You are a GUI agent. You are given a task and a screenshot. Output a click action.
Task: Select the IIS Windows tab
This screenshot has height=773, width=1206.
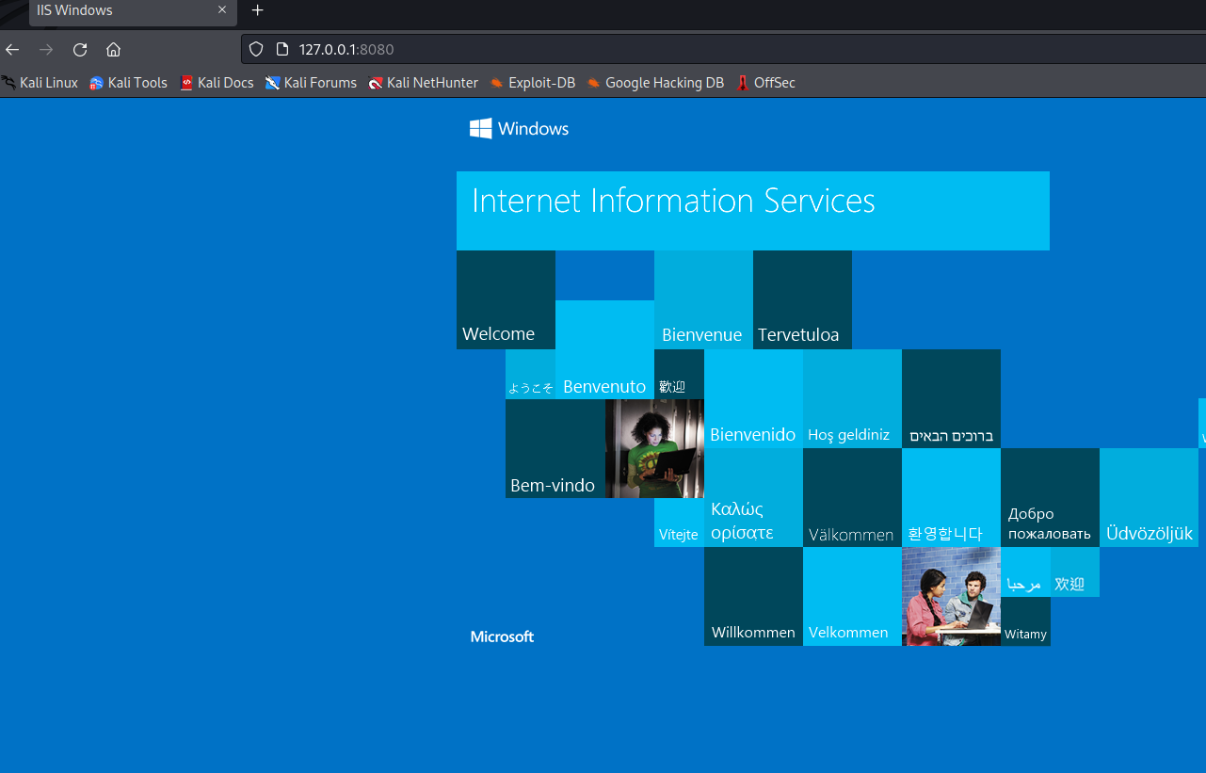tap(133, 11)
